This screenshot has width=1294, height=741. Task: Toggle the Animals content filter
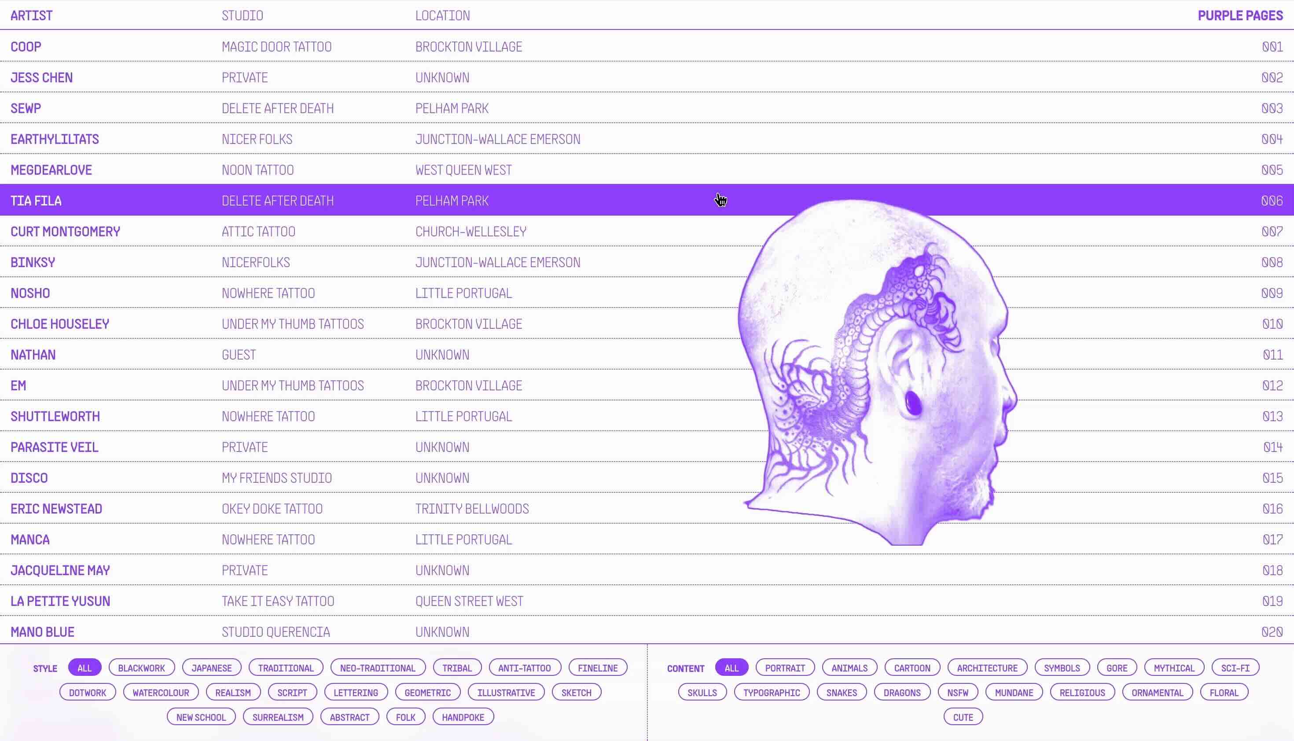(849, 668)
